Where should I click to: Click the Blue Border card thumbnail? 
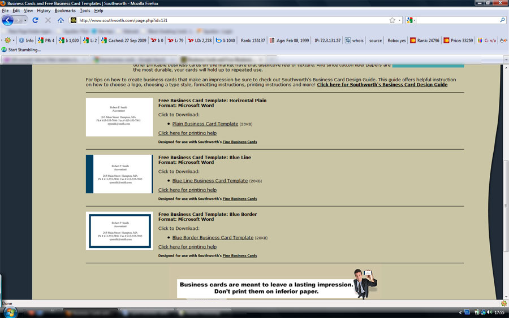coord(119,231)
